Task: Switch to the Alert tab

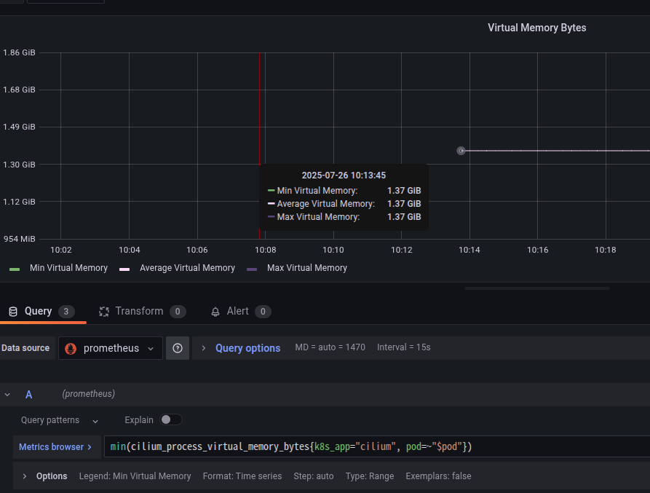Action: [x=240, y=312]
